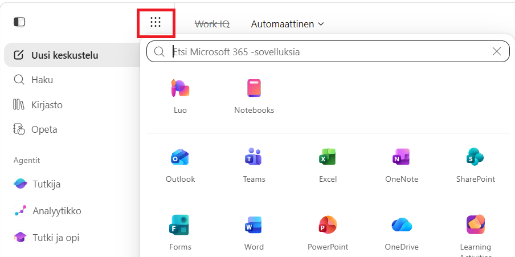Open the Luo app icon
The width and height of the screenshot is (515, 257).
(x=180, y=88)
